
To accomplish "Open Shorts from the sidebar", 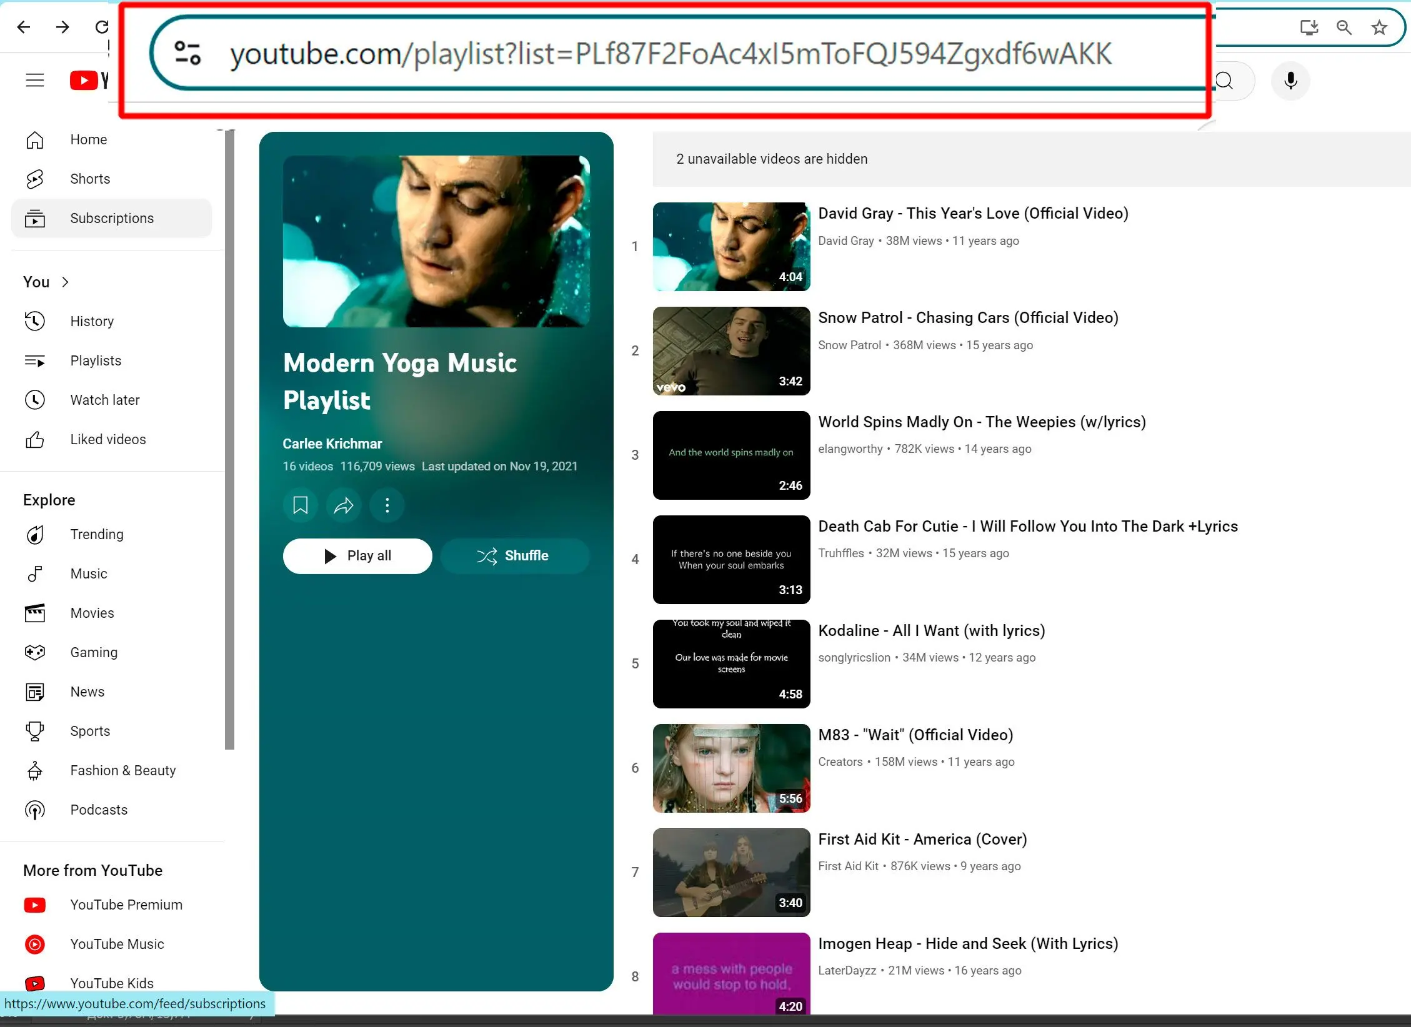I will point(112,179).
